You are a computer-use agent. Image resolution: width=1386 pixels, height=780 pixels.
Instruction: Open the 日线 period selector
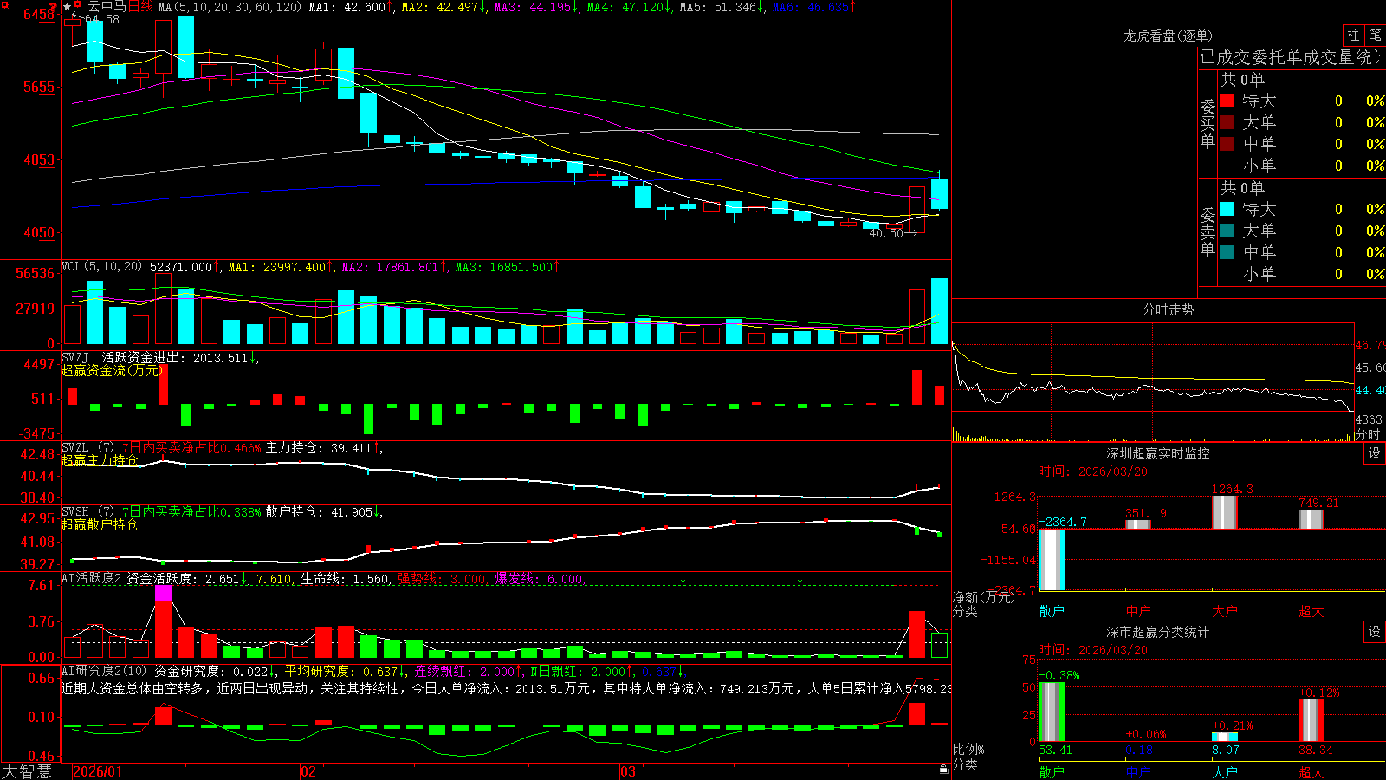140,7
